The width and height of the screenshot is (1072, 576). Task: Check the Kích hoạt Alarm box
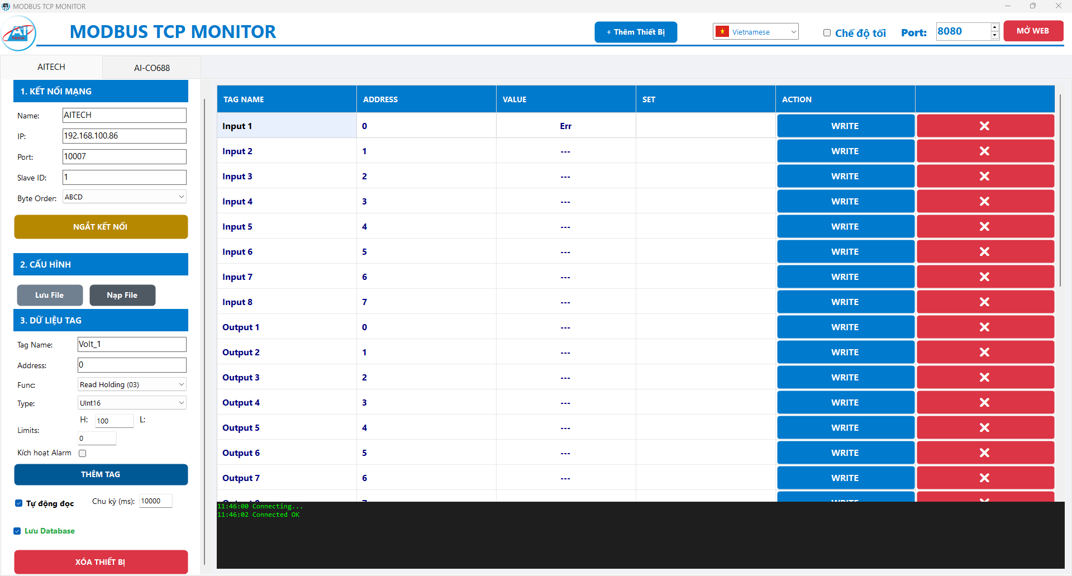(x=83, y=453)
